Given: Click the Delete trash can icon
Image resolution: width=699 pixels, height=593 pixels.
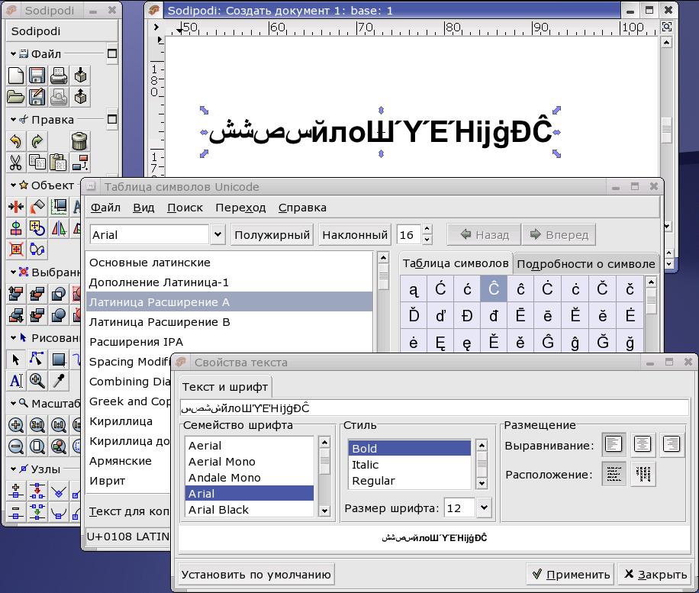Looking at the screenshot, I should click(79, 141).
